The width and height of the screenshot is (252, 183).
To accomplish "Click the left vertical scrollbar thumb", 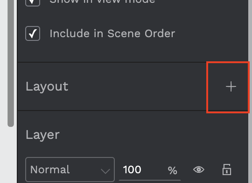I will point(11,63).
